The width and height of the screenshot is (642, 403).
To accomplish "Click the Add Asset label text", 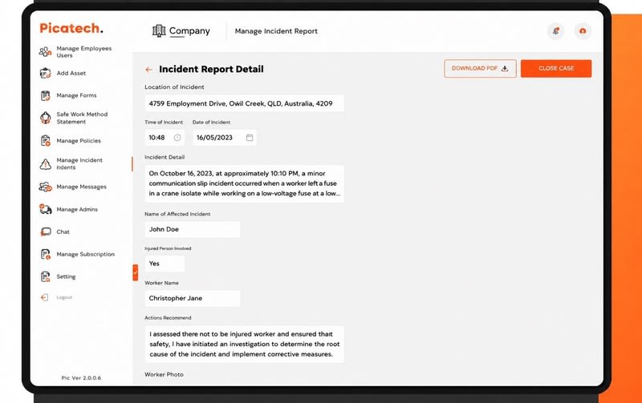I will [x=71, y=73].
